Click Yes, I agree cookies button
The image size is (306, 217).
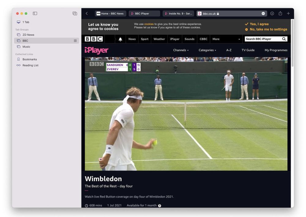pyautogui.click(x=257, y=24)
